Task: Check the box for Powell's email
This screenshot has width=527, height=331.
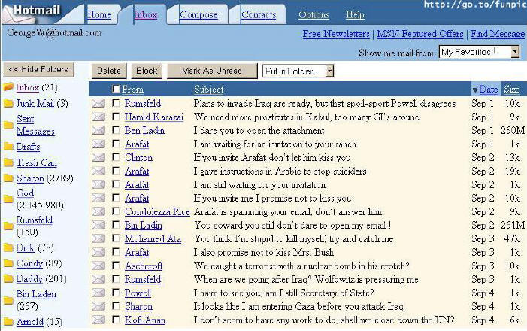Action: (x=116, y=293)
